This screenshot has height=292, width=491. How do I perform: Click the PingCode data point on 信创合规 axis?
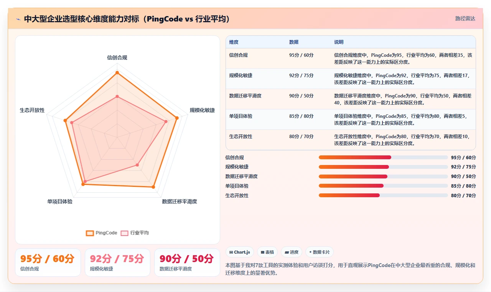tap(117, 73)
